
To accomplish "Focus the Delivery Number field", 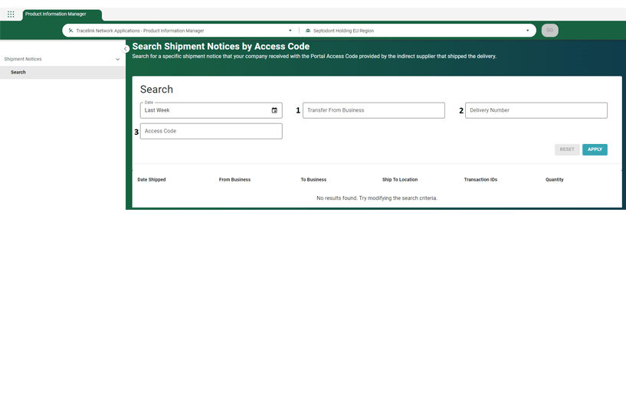I will 536,110.
